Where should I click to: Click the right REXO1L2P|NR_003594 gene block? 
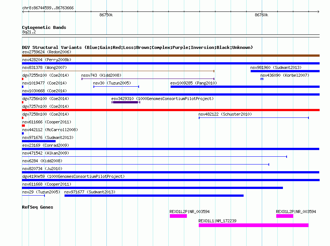pyautogui.click(x=284, y=216)
